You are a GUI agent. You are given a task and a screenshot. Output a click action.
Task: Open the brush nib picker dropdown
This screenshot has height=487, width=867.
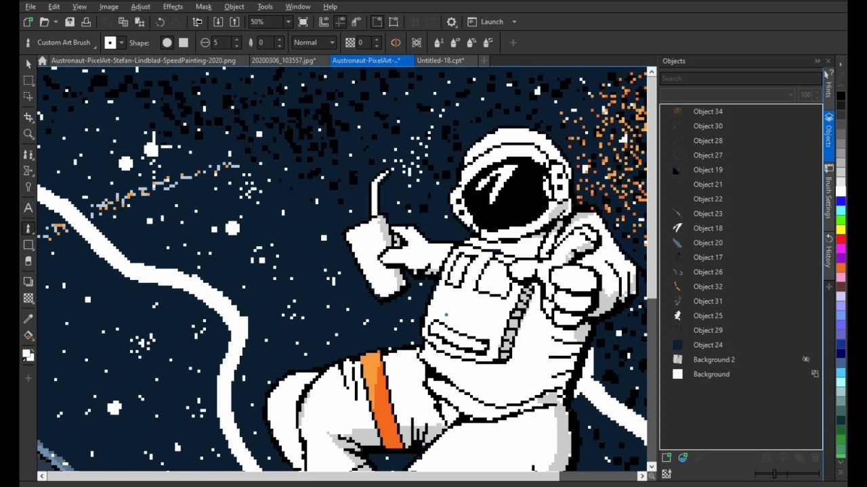coord(121,43)
